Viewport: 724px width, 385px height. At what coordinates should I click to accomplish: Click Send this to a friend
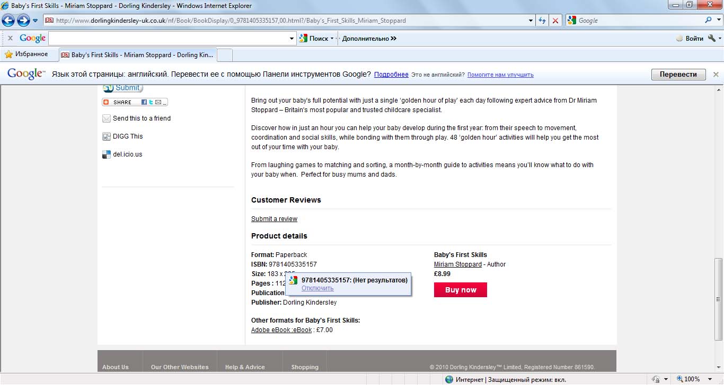[x=142, y=118]
